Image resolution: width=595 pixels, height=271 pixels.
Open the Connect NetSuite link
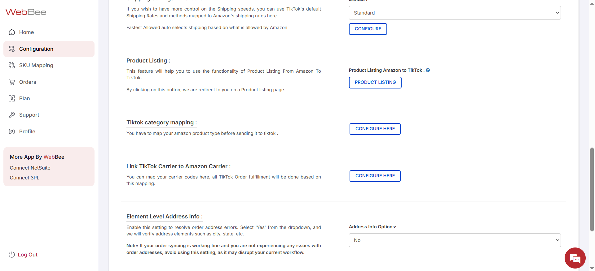pyautogui.click(x=30, y=168)
